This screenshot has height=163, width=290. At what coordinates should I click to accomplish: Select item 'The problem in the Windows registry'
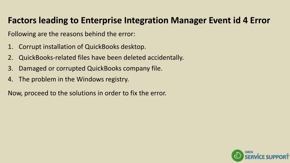click(74, 79)
